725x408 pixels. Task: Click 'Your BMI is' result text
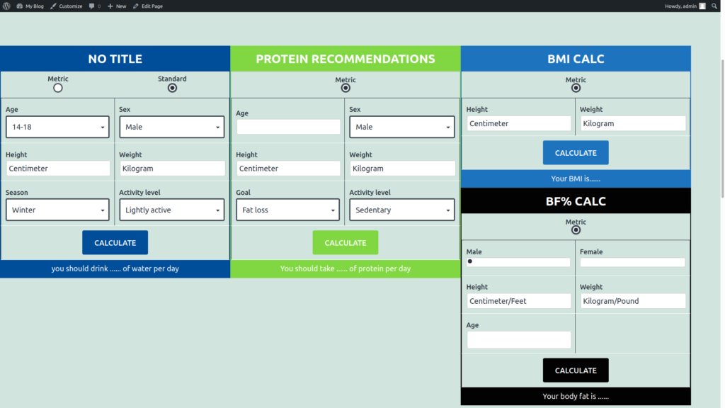(576, 178)
